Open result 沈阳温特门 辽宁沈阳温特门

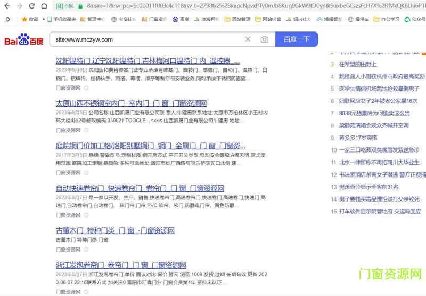(x=148, y=61)
